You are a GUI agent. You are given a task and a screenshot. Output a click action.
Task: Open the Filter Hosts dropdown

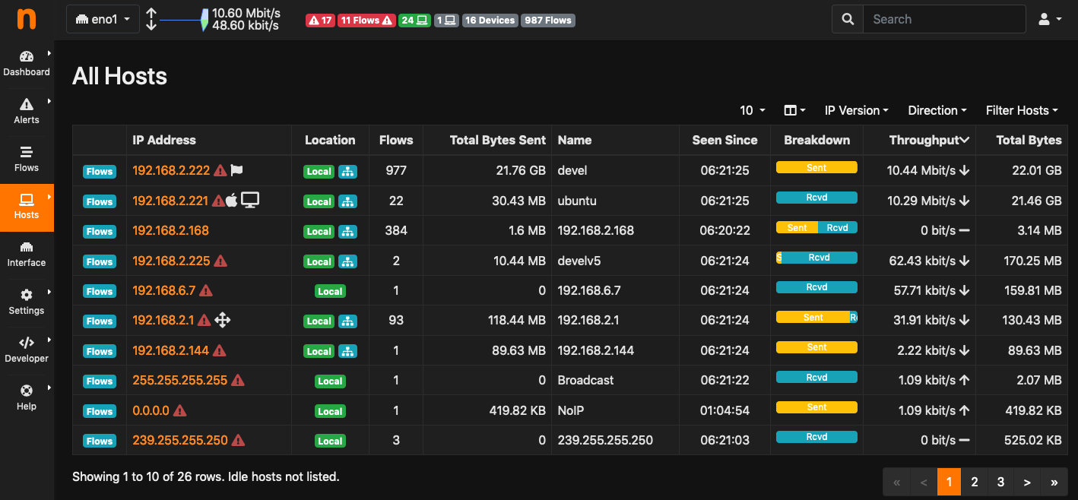pyautogui.click(x=1022, y=111)
